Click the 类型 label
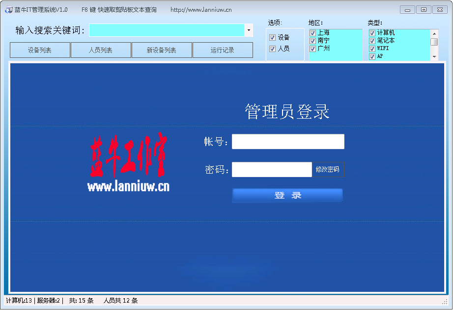Image resolution: width=453 pixels, height=310 pixels. point(375,23)
